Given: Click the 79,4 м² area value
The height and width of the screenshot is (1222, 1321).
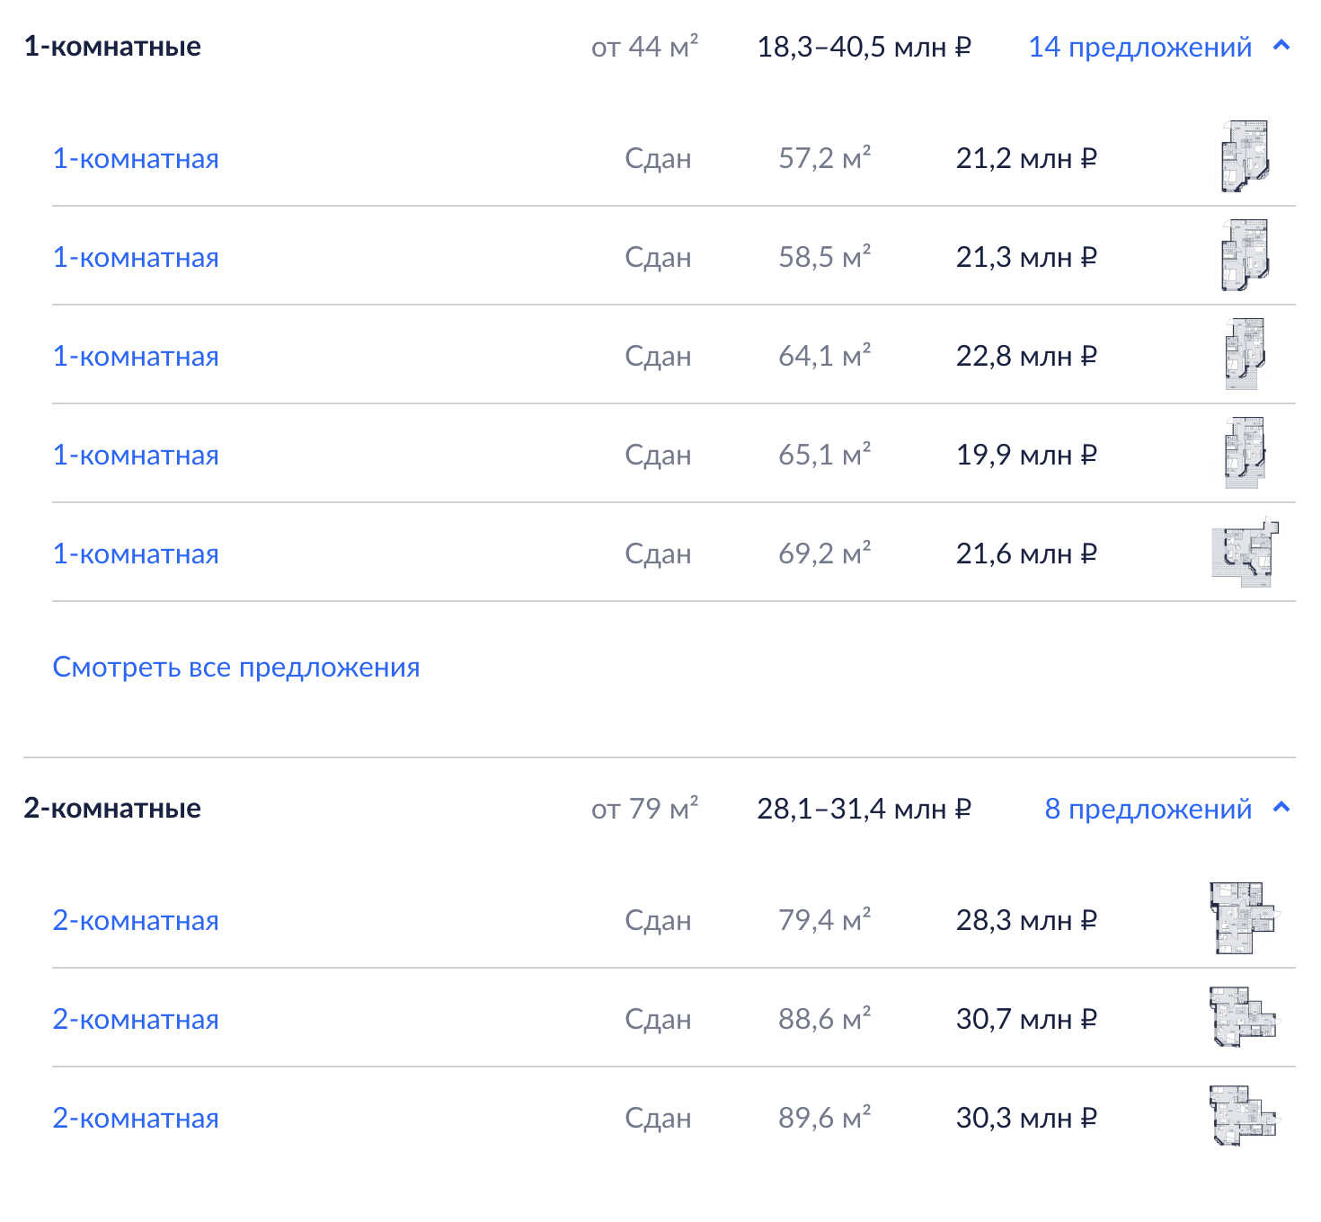Looking at the screenshot, I should tap(825, 919).
